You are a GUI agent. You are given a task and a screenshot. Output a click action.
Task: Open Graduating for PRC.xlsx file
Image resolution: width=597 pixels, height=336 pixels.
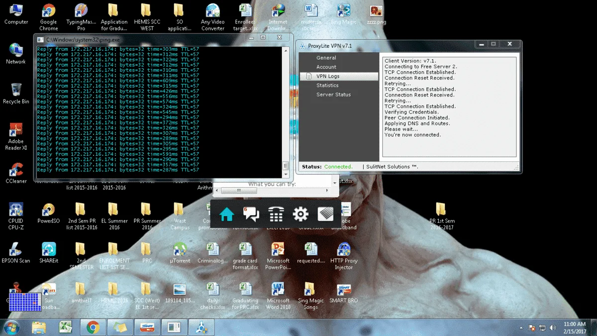[x=245, y=296]
